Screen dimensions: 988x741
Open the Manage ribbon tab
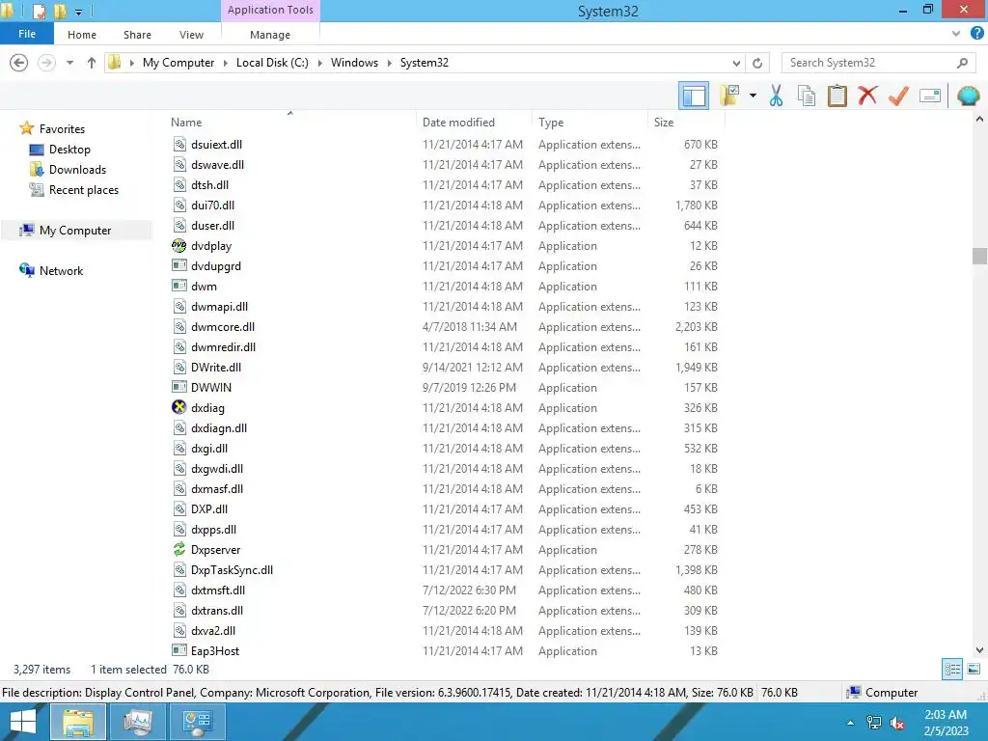click(x=270, y=35)
